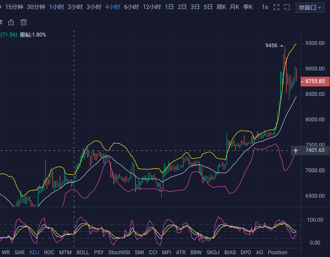
Task: Select the 1日 daily timeframe tab
Action: pyautogui.click(x=169, y=7)
